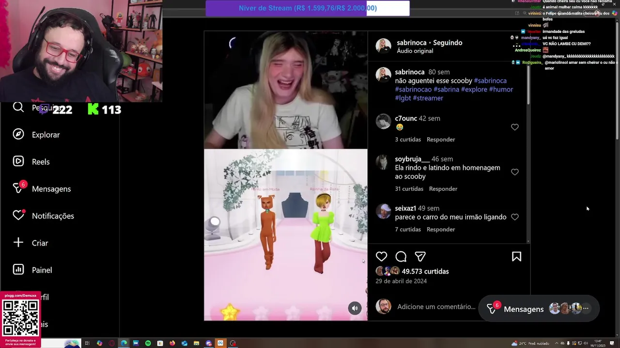Open Microsoft Edge from the taskbar
620x348 pixels.
coord(124,343)
